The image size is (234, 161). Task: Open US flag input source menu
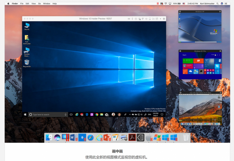[x=184, y=3]
